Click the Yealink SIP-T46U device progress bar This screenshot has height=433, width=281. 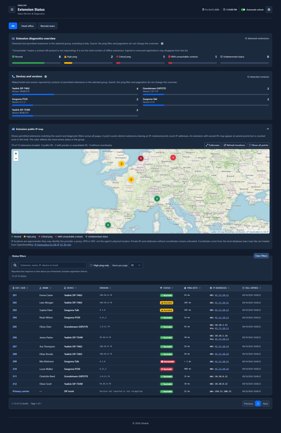(x=75, y=95)
